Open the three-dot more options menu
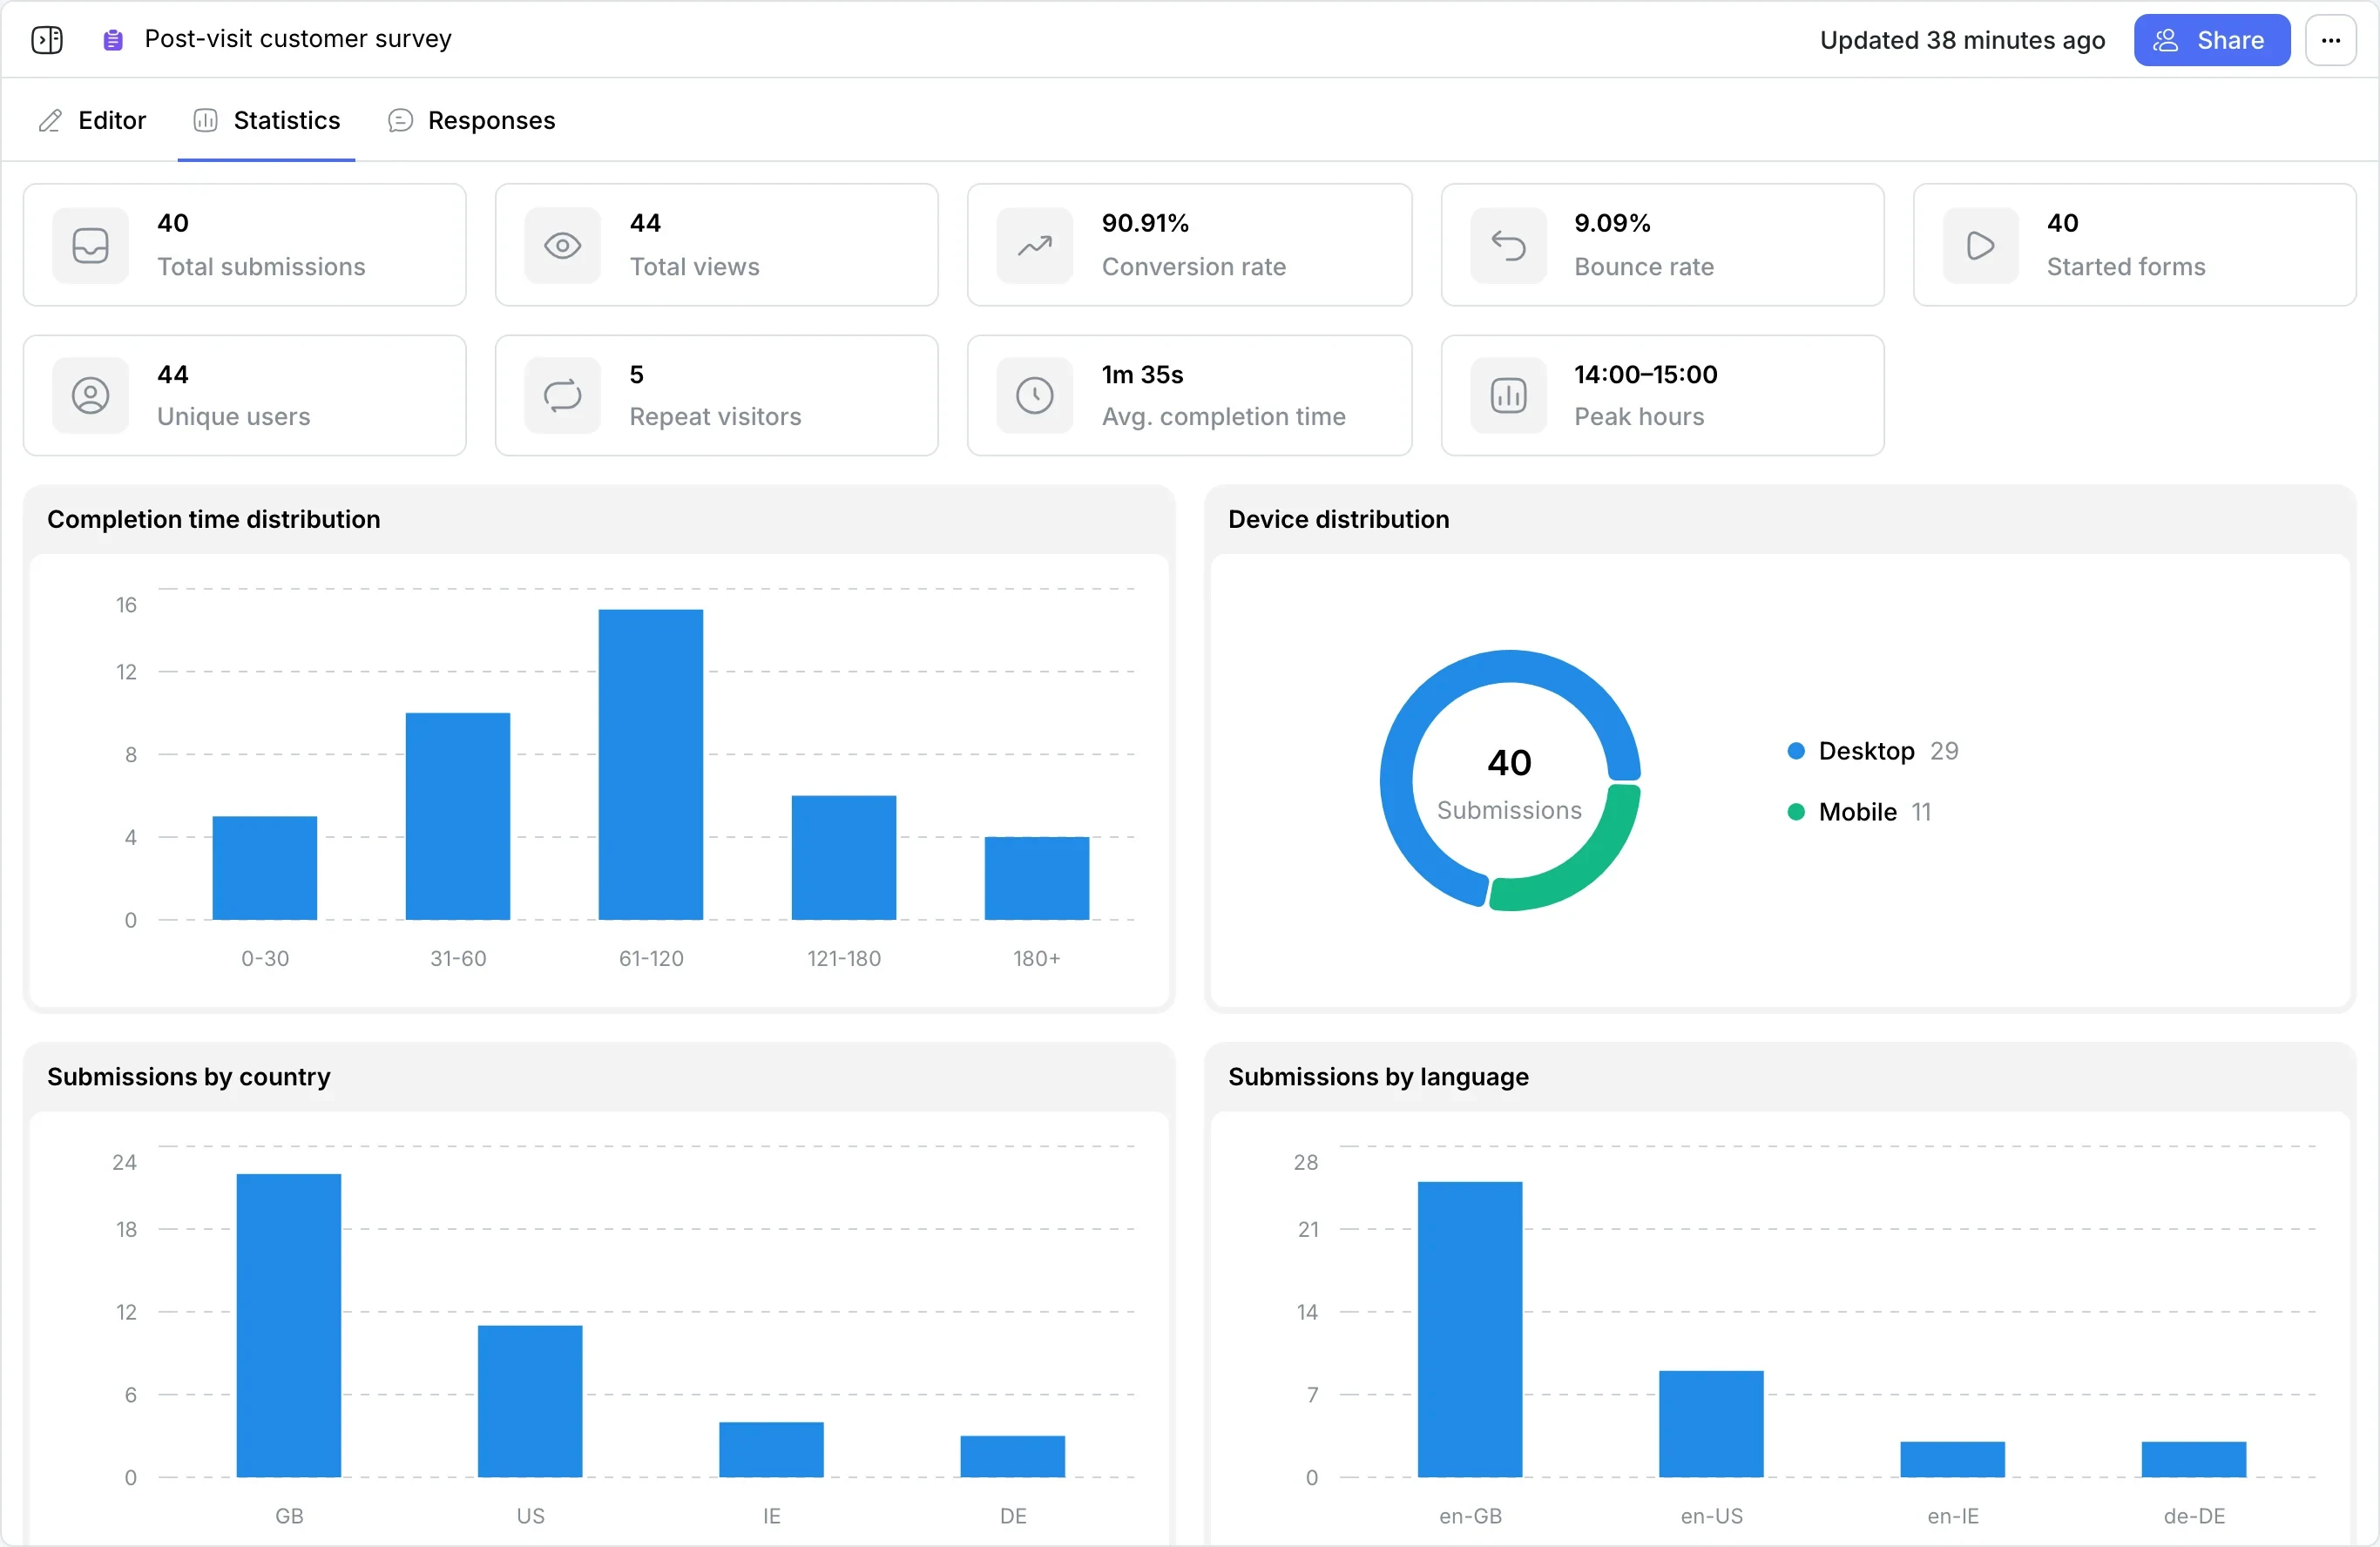 tap(2331, 40)
